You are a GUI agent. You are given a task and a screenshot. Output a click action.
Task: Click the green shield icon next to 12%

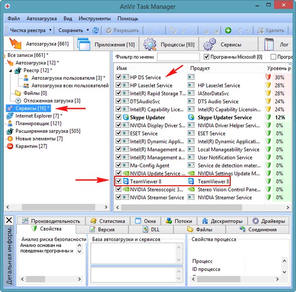point(268,117)
